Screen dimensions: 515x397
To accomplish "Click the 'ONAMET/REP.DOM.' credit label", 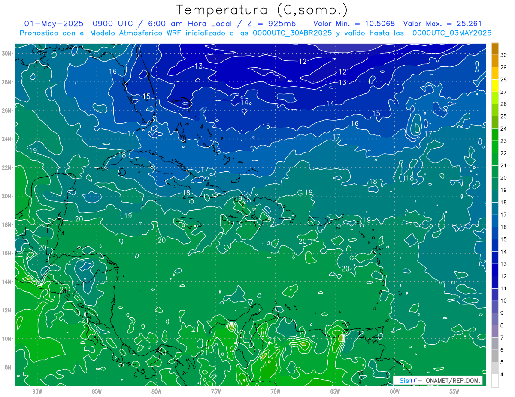I will coord(453,380).
